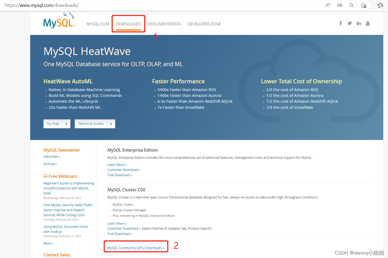Open the YouTube social icon
This screenshot has height=258, width=388.
368,23
